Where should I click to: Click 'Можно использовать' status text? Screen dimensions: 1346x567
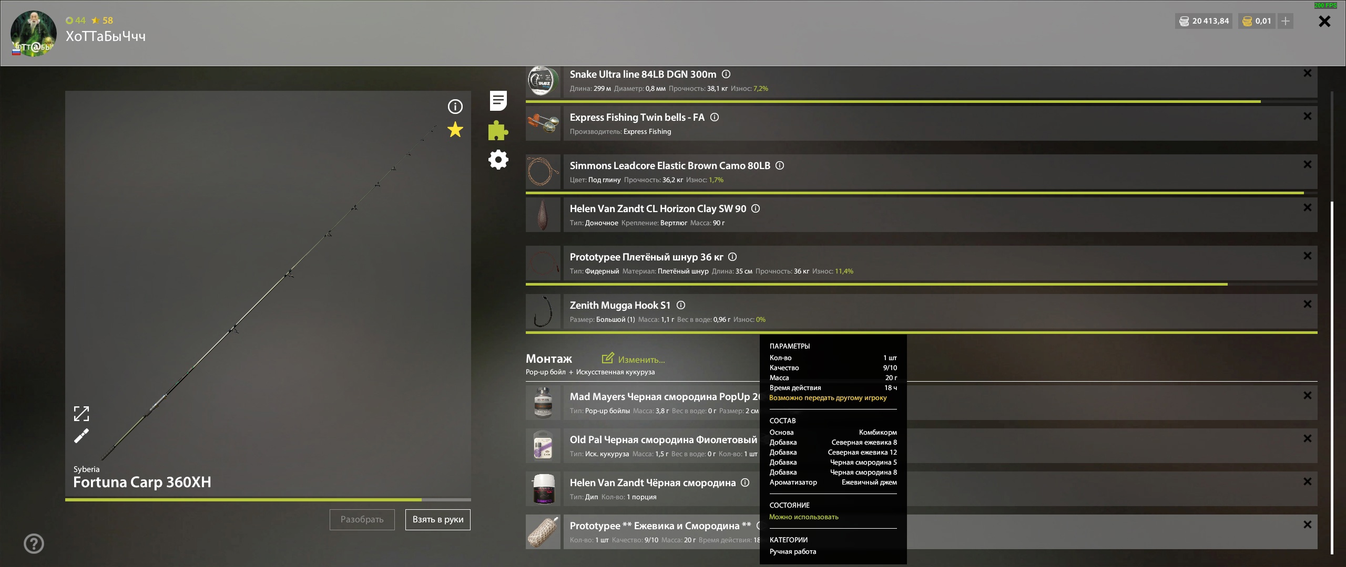tap(804, 517)
